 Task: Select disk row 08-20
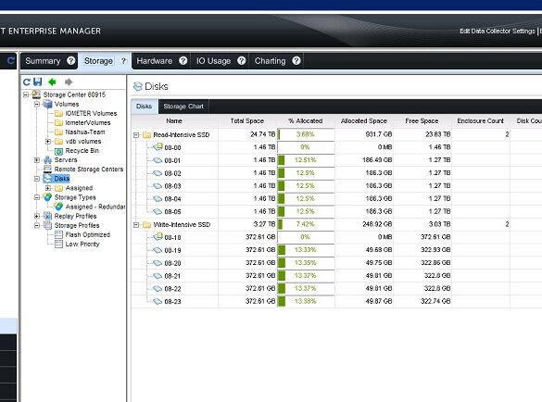pyautogui.click(x=172, y=263)
